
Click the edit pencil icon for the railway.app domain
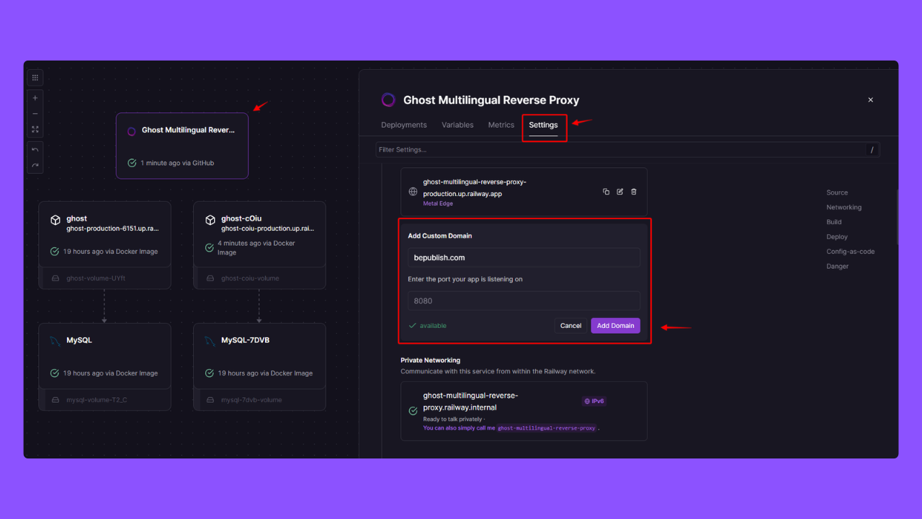619,192
